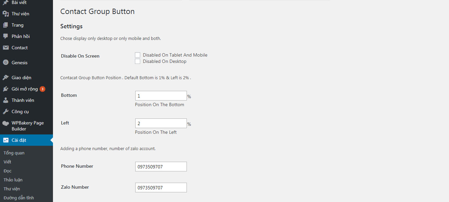Screen dimensions: 449x202
Task: Click the Phone Number input field
Action: click(x=161, y=167)
